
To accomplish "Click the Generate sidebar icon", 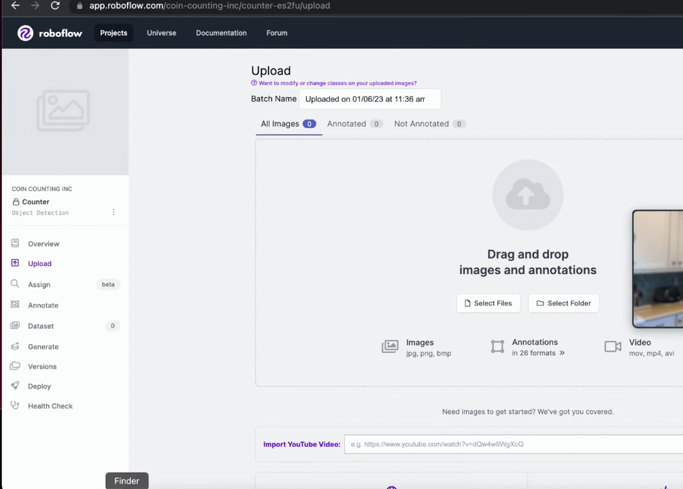I will click(15, 346).
